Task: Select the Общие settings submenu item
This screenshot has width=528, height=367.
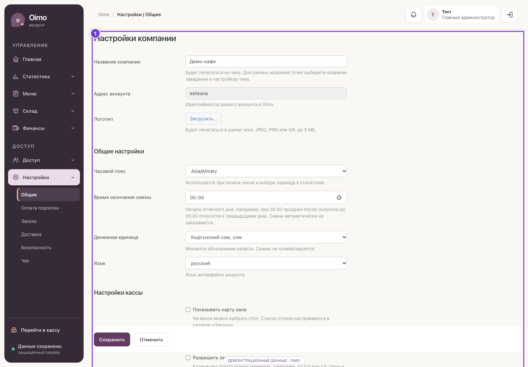Action: click(48, 195)
